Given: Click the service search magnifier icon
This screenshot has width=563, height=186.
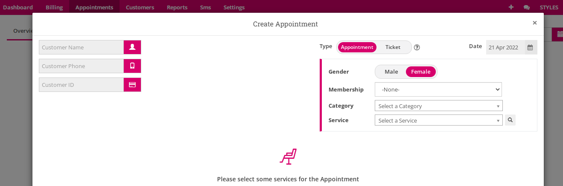Looking at the screenshot, I should [510, 120].
